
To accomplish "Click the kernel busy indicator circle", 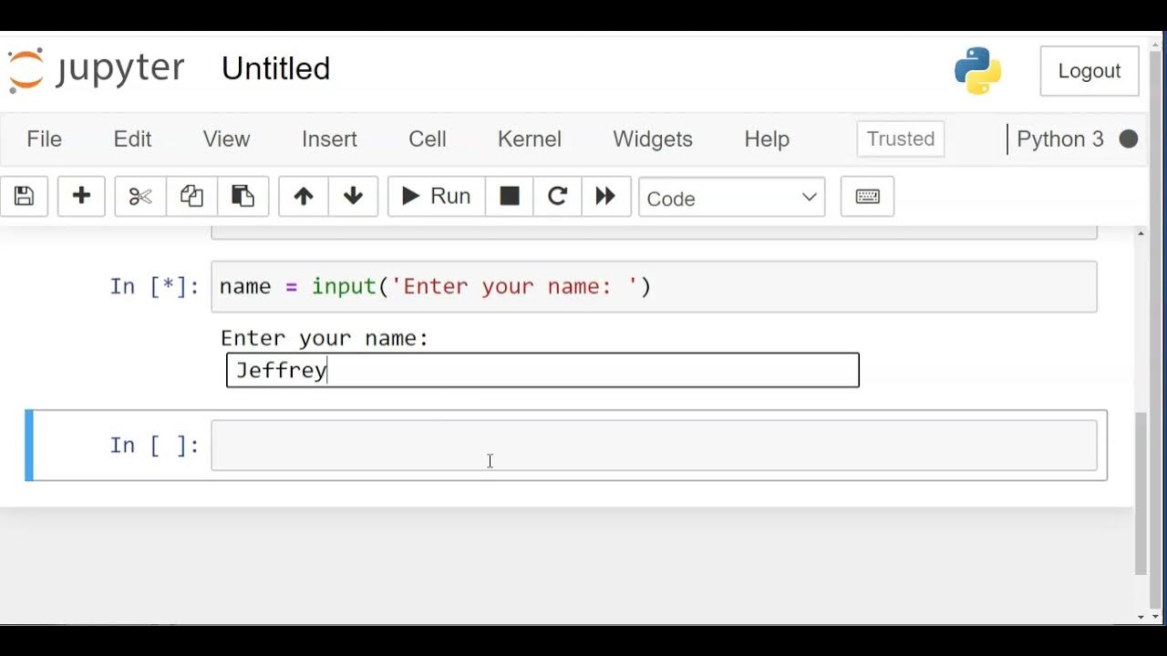I will (x=1129, y=139).
